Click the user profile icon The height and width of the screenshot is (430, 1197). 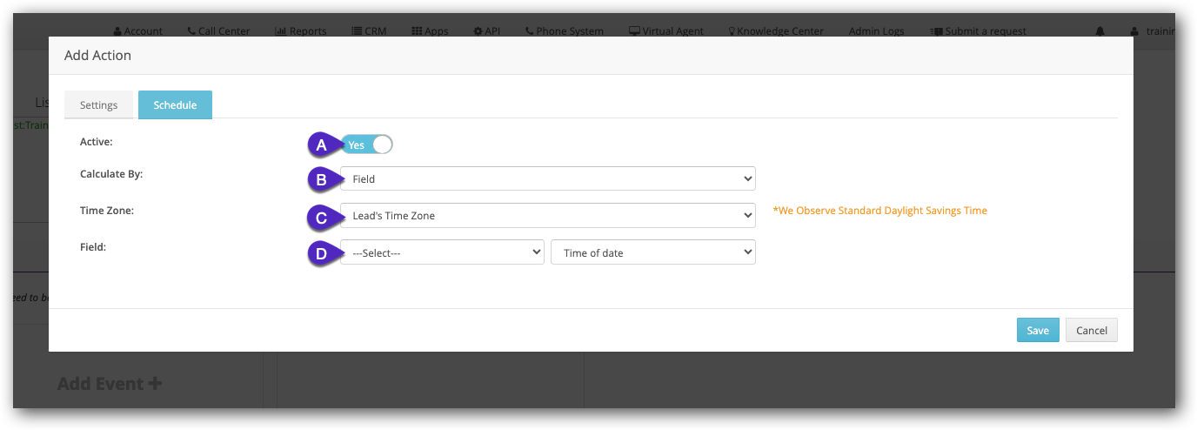1134,30
